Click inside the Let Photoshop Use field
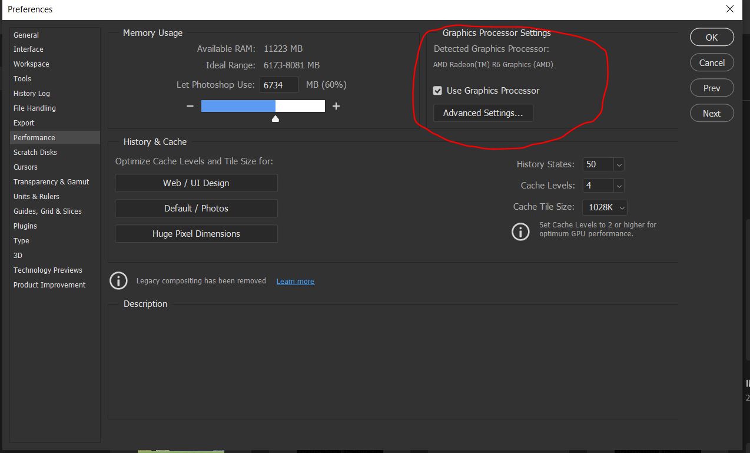 [x=278, y=84]
